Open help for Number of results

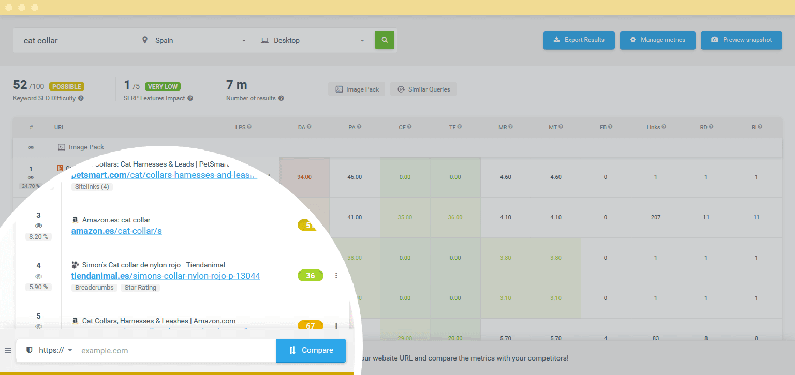281,98
